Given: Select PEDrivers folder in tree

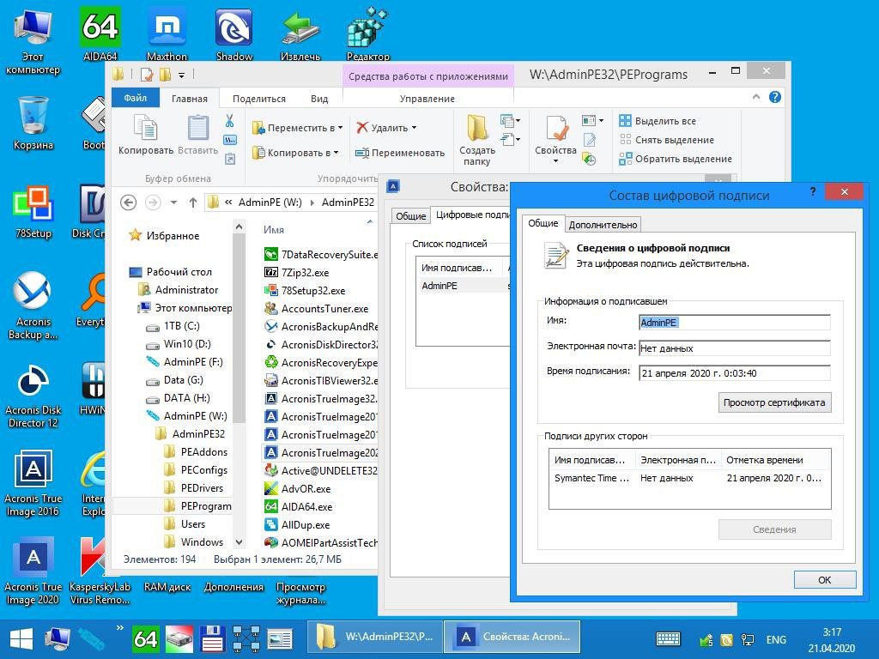Looking at the screenshot, I should coord(195,487).
